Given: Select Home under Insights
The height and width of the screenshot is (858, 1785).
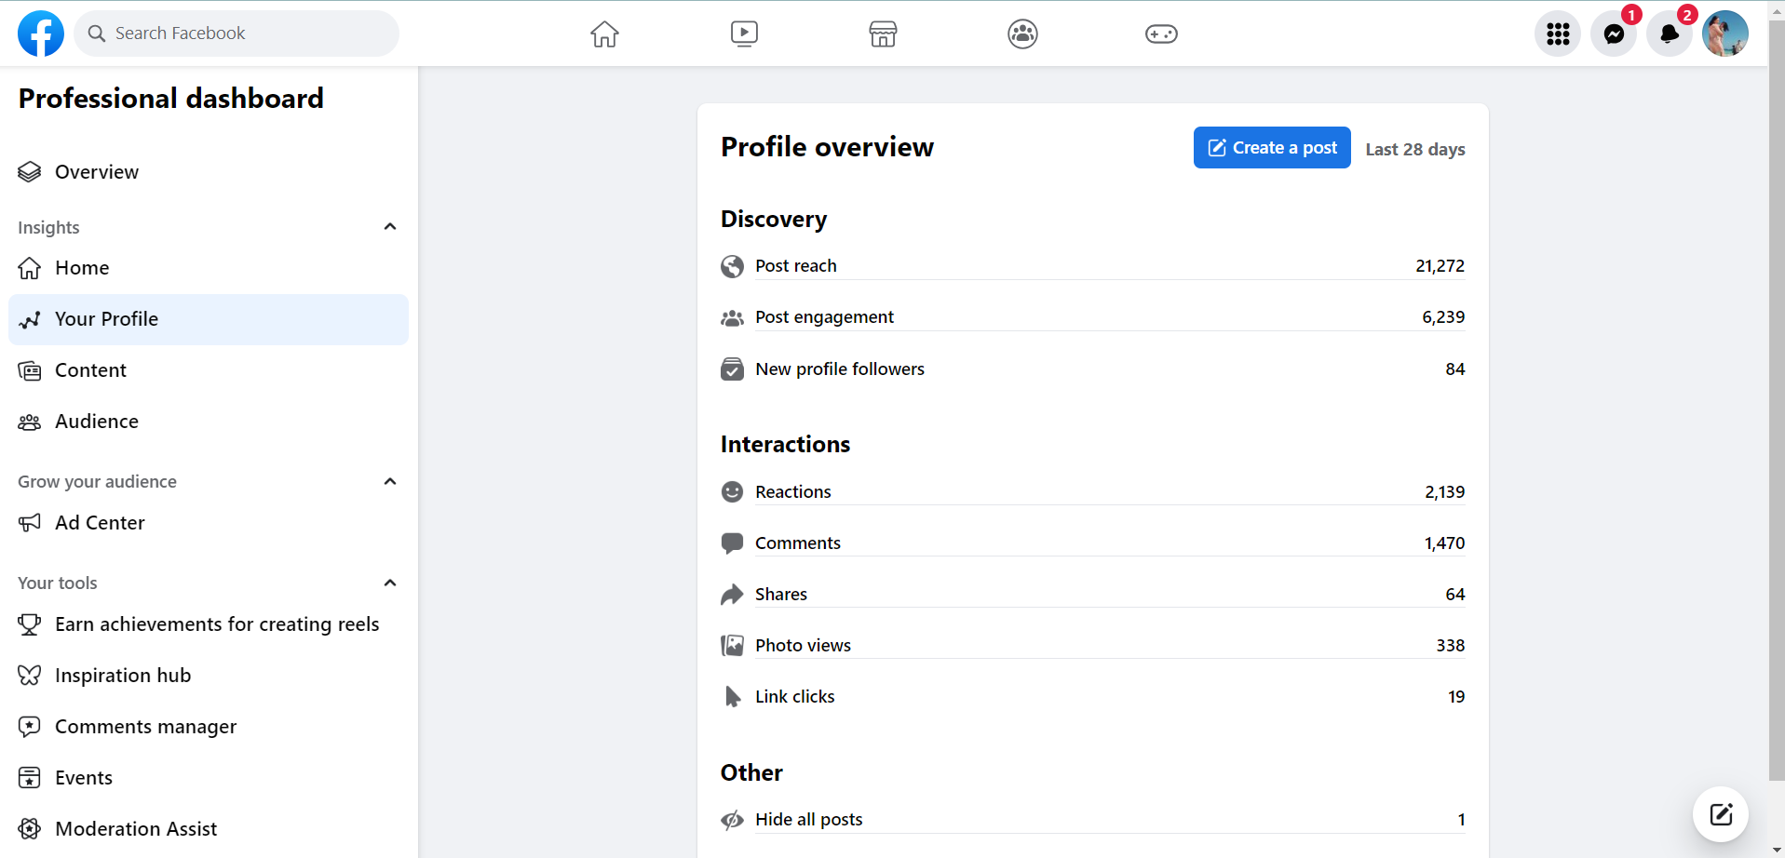Looking at the screenshot, I should click(209, 268).
